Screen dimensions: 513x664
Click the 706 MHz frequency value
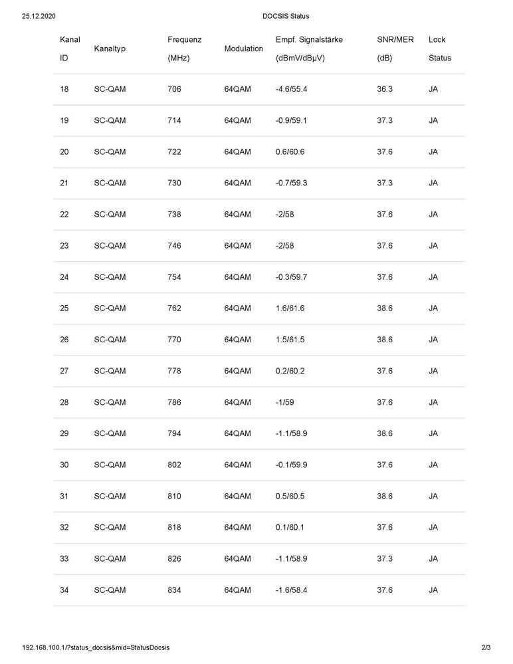point(175,89)
